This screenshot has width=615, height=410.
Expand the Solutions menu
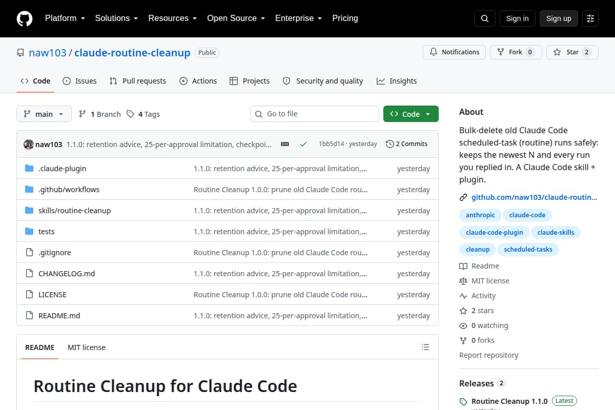tap(116, 18)
